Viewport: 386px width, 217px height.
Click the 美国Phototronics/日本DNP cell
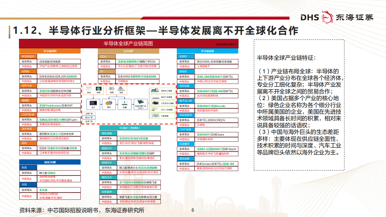[59, 105]
